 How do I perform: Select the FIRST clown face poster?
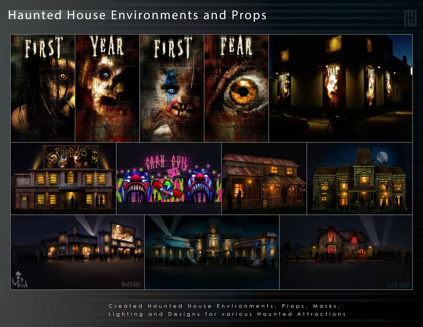(x=172, y=88)
